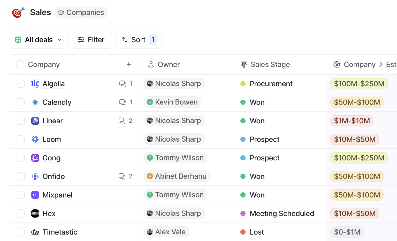Click Tommy Wilson owner chip in Gong row
This screenshot has width=397, height=241.
[176, 158]
